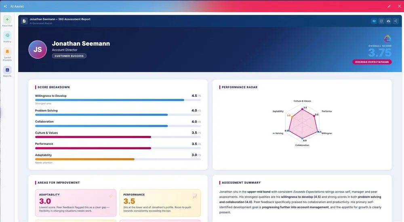Screen dimensions: 404x222
Task: Click the chart icon in Performance card
Action: pyautogui.click(x=195, y=196)
